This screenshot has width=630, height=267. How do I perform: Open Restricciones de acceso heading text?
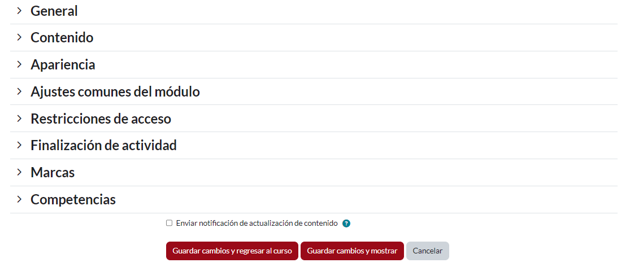point(101,119)
